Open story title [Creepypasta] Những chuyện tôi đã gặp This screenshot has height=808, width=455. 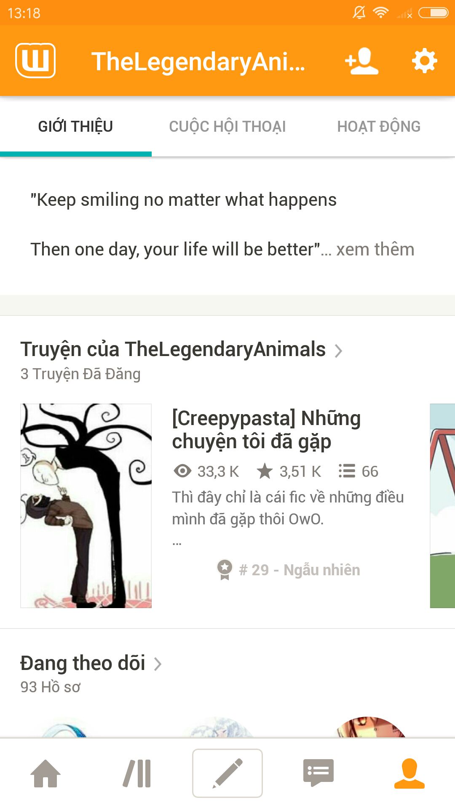266,430
